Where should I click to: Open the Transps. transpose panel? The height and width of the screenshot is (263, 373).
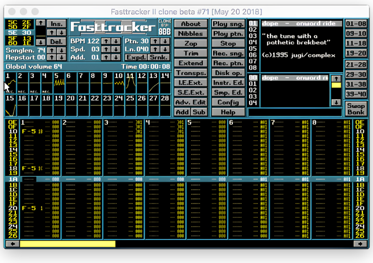(x=191, y=73)
